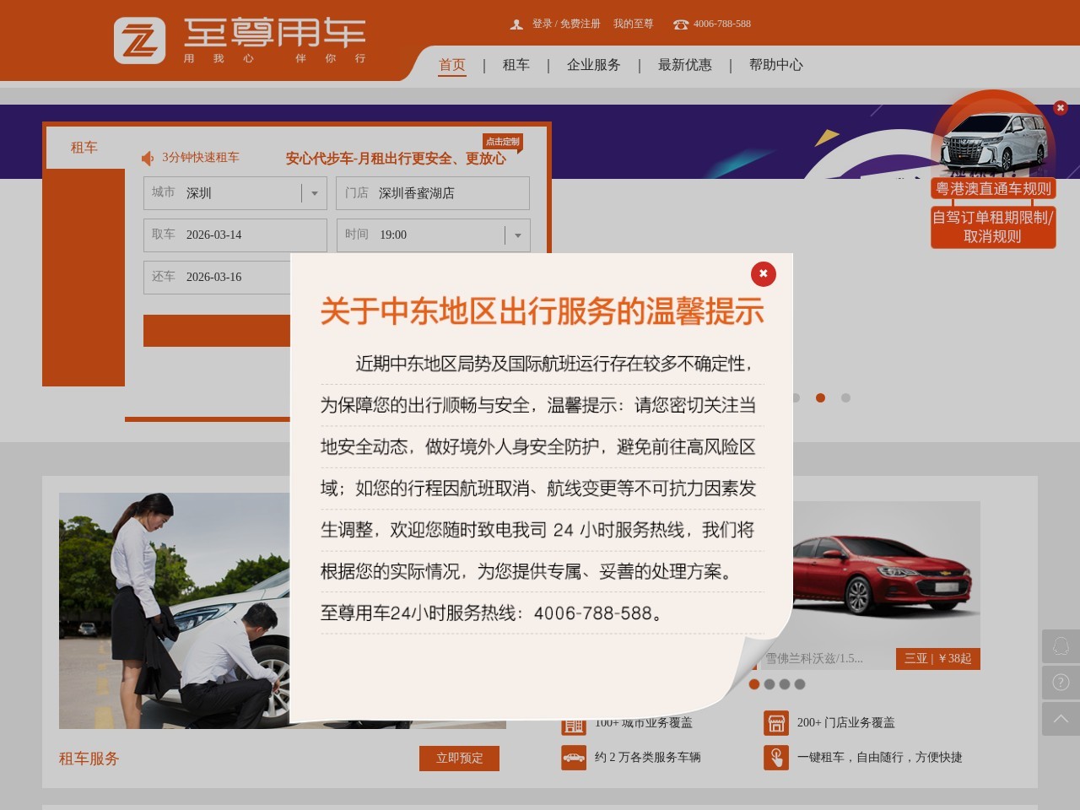Click the hand-click icon beside 一键租车
Screen dimensions: 1080x810
(776, 758)
